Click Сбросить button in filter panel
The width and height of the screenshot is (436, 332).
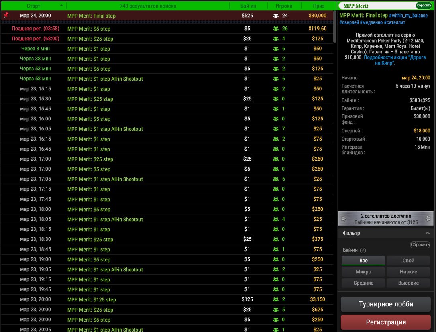tap(420, 245)
